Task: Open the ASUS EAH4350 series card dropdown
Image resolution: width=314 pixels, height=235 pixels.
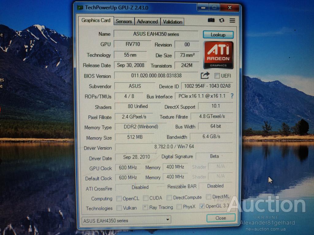Action: pos(126,220)
